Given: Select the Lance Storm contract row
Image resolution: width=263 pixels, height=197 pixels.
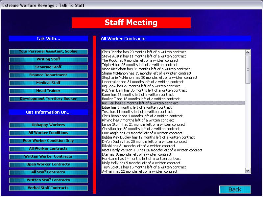Looking at the screenshot, I should click(173, 125).
